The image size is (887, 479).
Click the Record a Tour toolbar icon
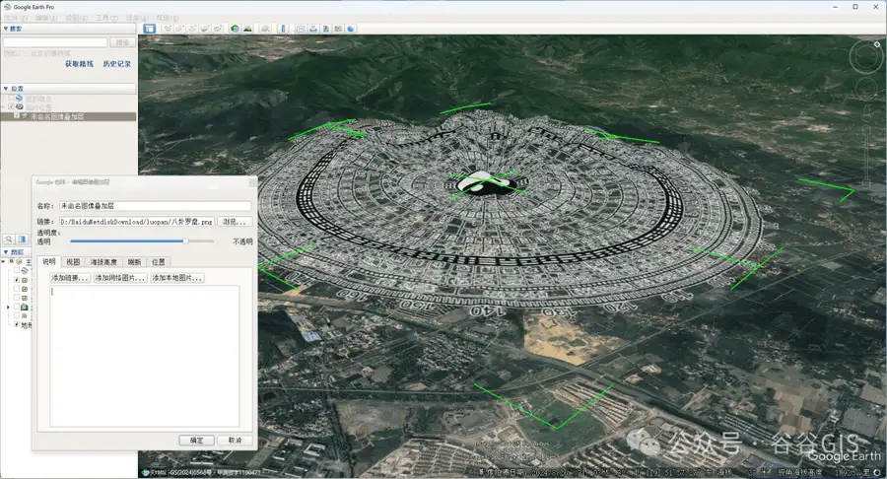[217, 29]
